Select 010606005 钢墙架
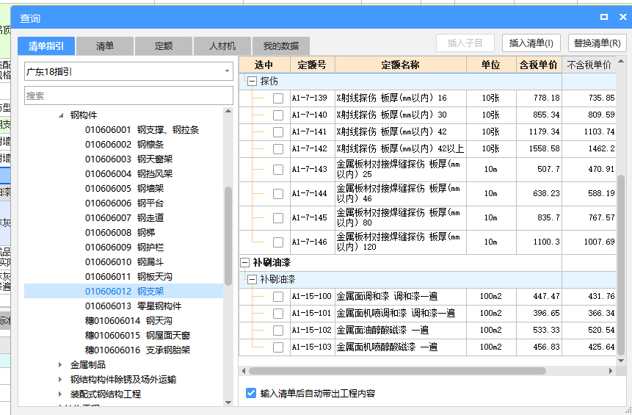 click(x=125, y=188)
